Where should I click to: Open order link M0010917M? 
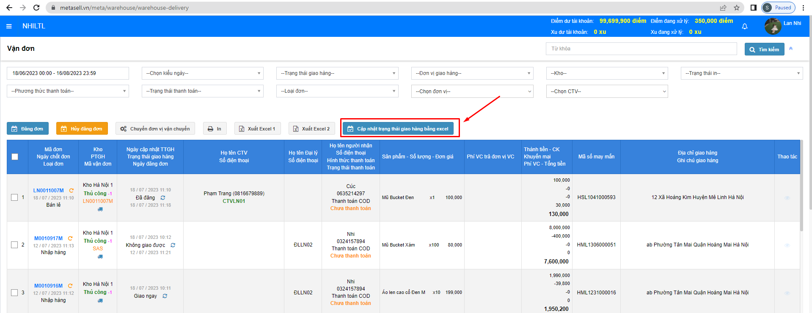[x=48, y=238]
